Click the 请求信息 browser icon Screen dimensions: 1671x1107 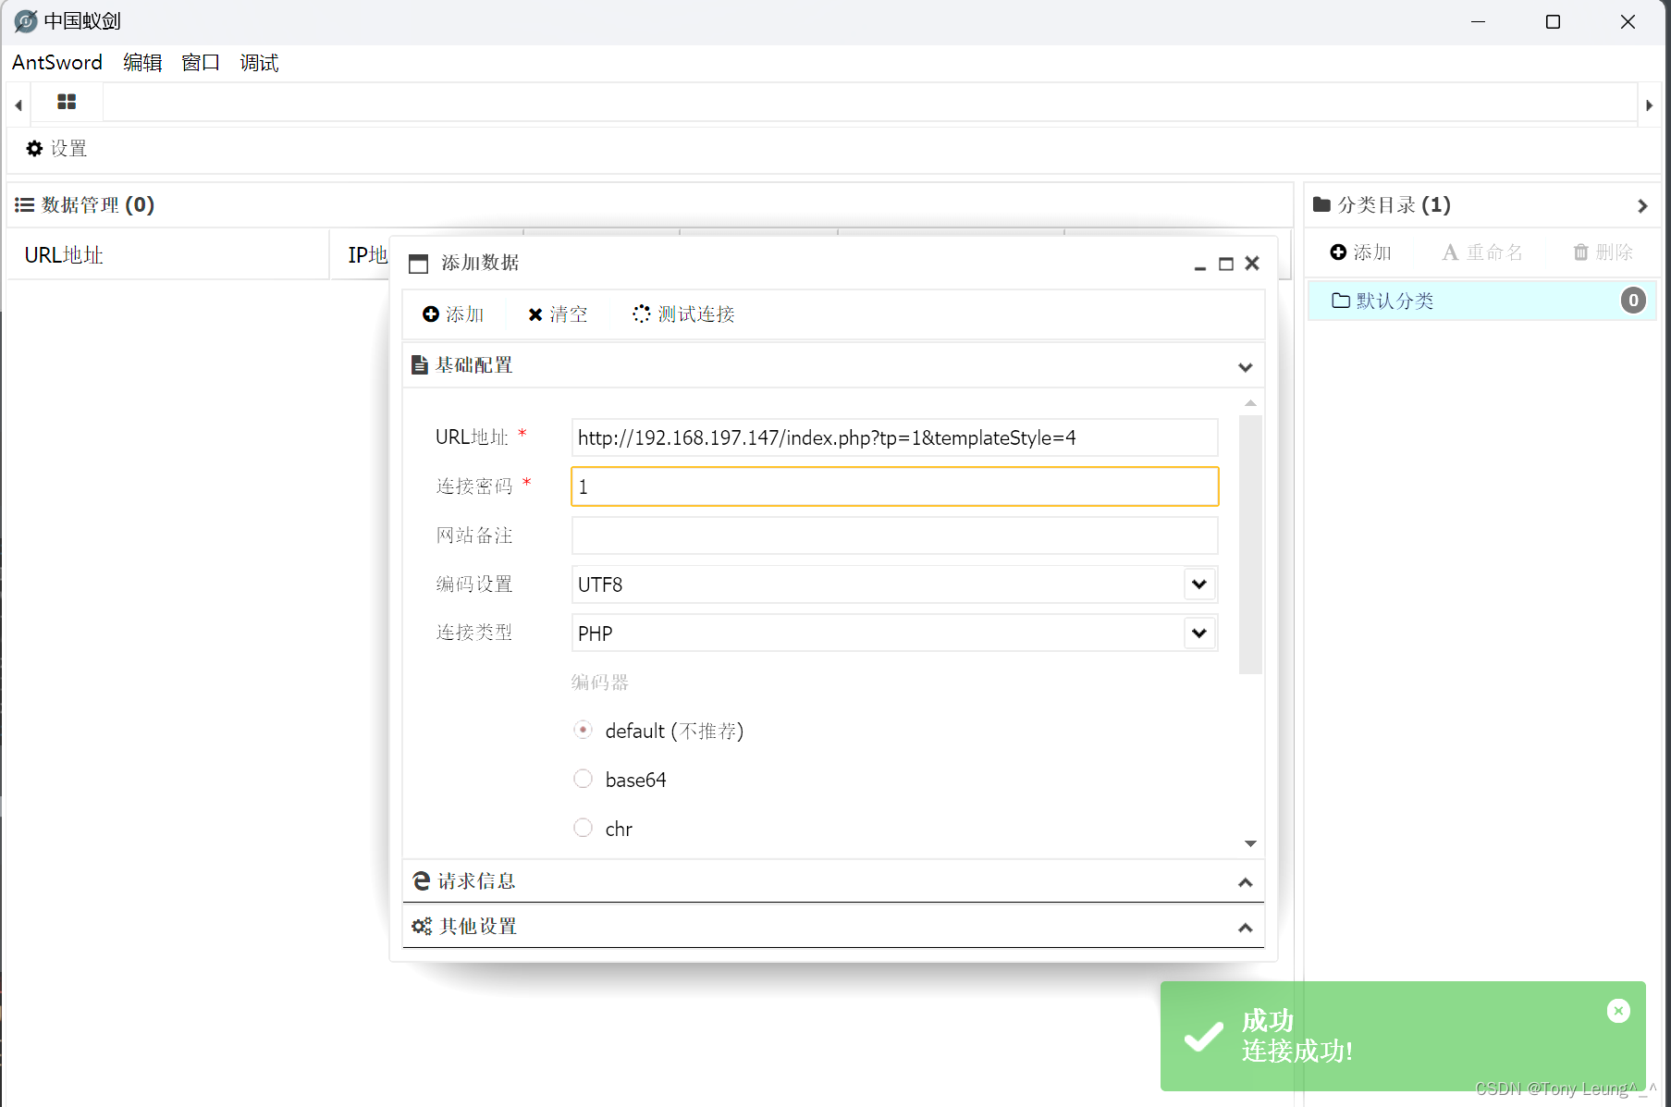click(x=422, y=880)
